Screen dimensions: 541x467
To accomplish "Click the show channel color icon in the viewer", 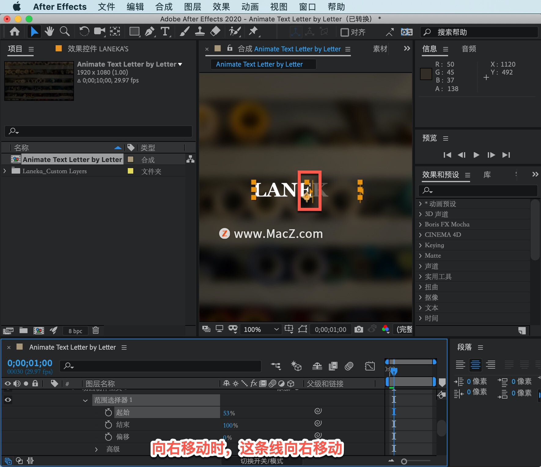I will pyautogui.click(x=386, y=329).
